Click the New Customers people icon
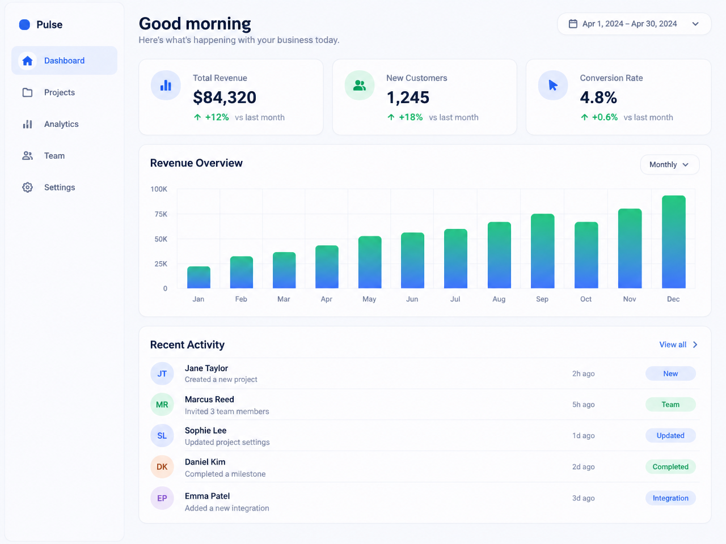726x544 pixels. click(x=360, y=86)
